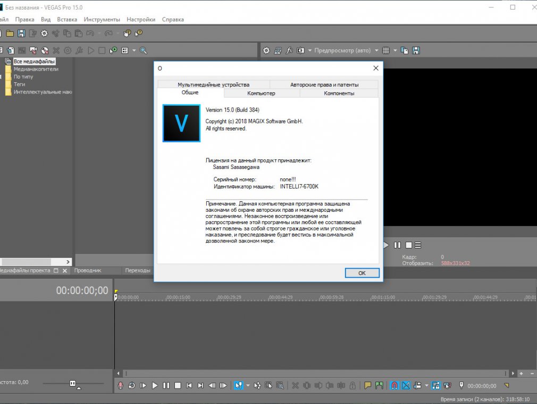The width and height of the screenshot is (537, 404).
Task: Select the By Type folder
Action: (x=23, y=76)
